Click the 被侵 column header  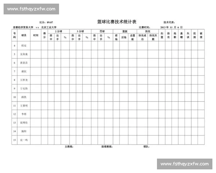(x=201, y=35)
